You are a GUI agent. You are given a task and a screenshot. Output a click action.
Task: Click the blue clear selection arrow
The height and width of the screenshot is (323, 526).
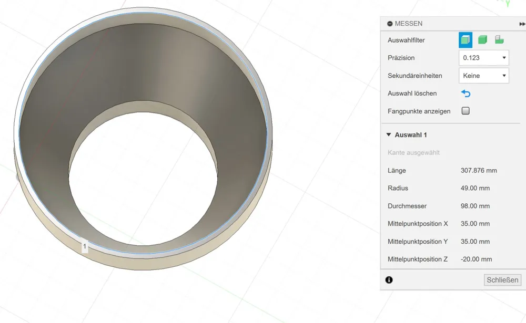[466, 93]
